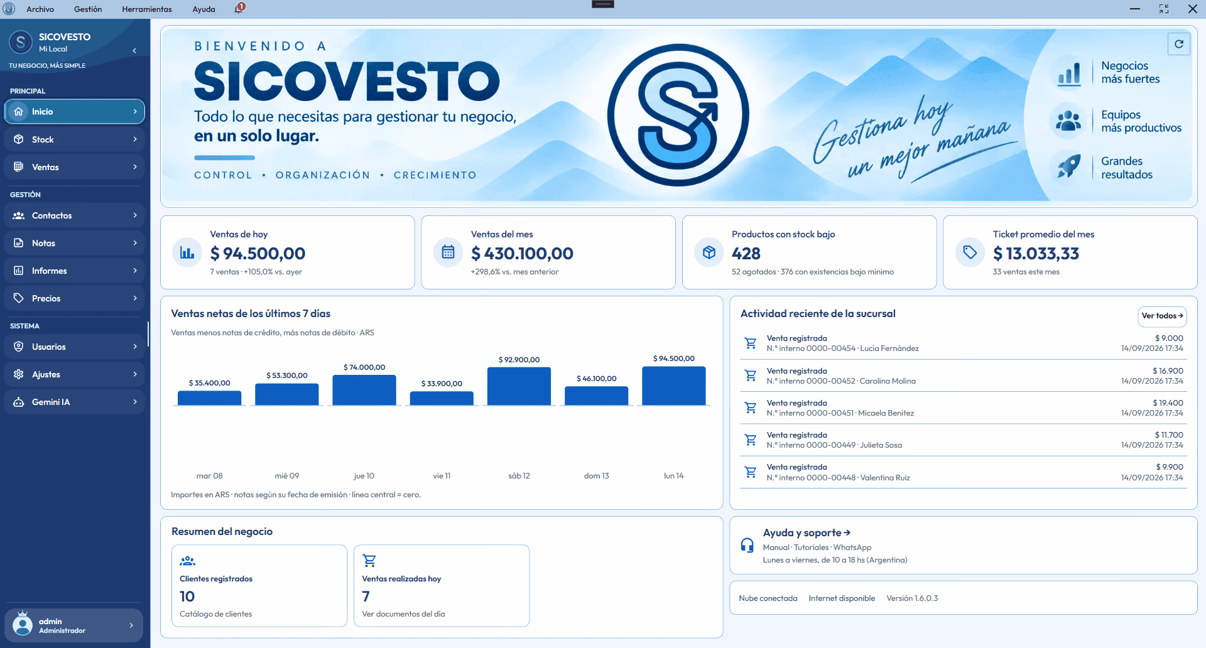1206x648 pixels.
Task: Open the sale entry for Carolina Molina
Action: 963,376
